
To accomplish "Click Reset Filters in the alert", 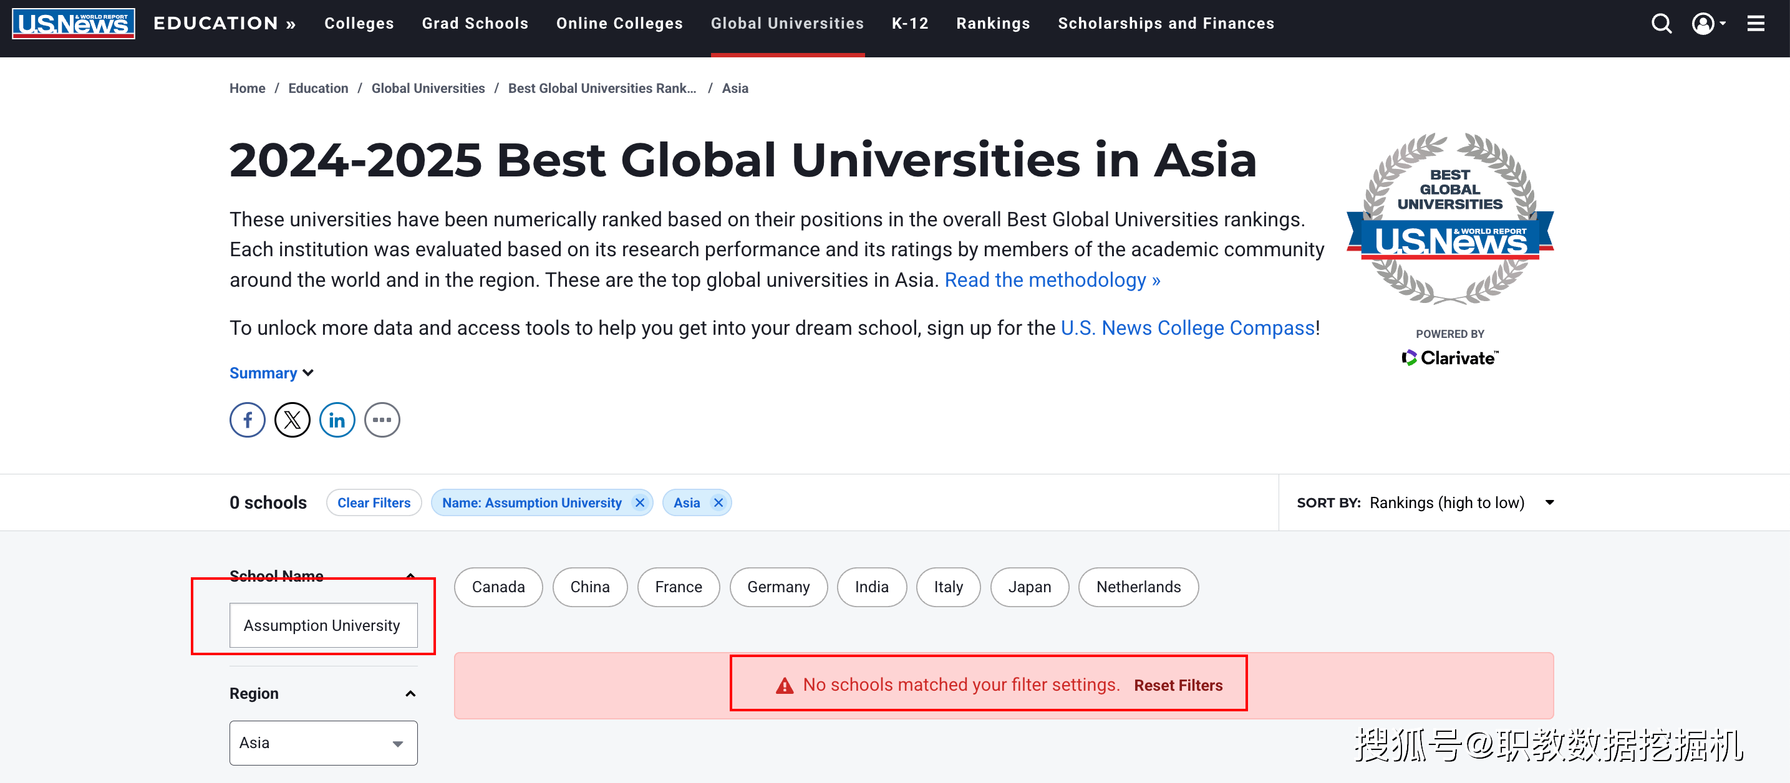I will point(1178,685).
